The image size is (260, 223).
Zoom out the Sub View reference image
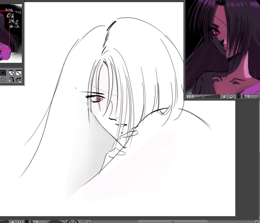[224, 96]
